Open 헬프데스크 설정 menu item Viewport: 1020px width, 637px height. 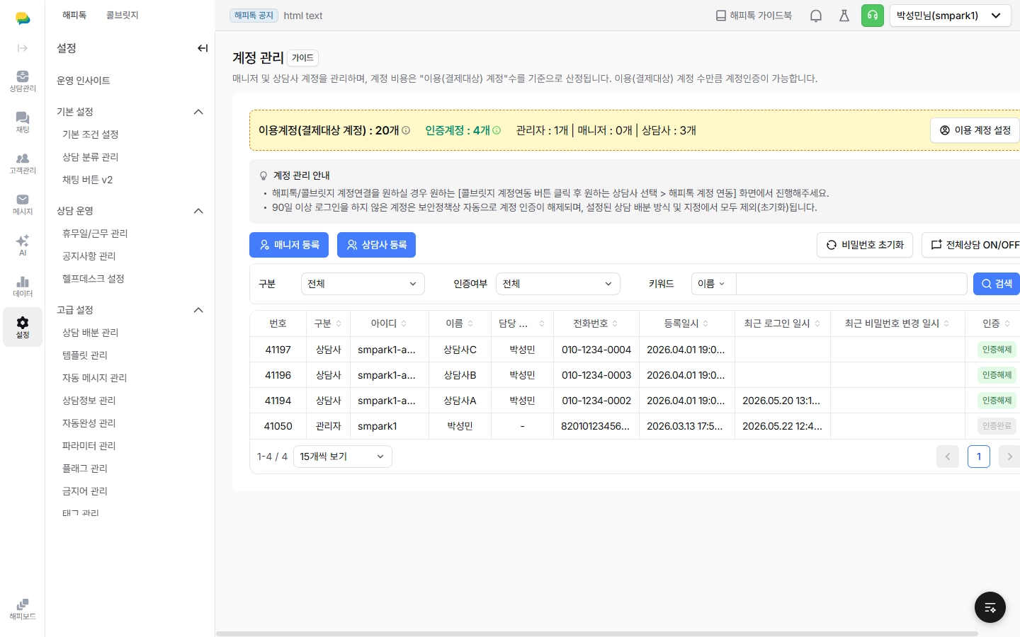pyautogui.click(x=93, y=279)
